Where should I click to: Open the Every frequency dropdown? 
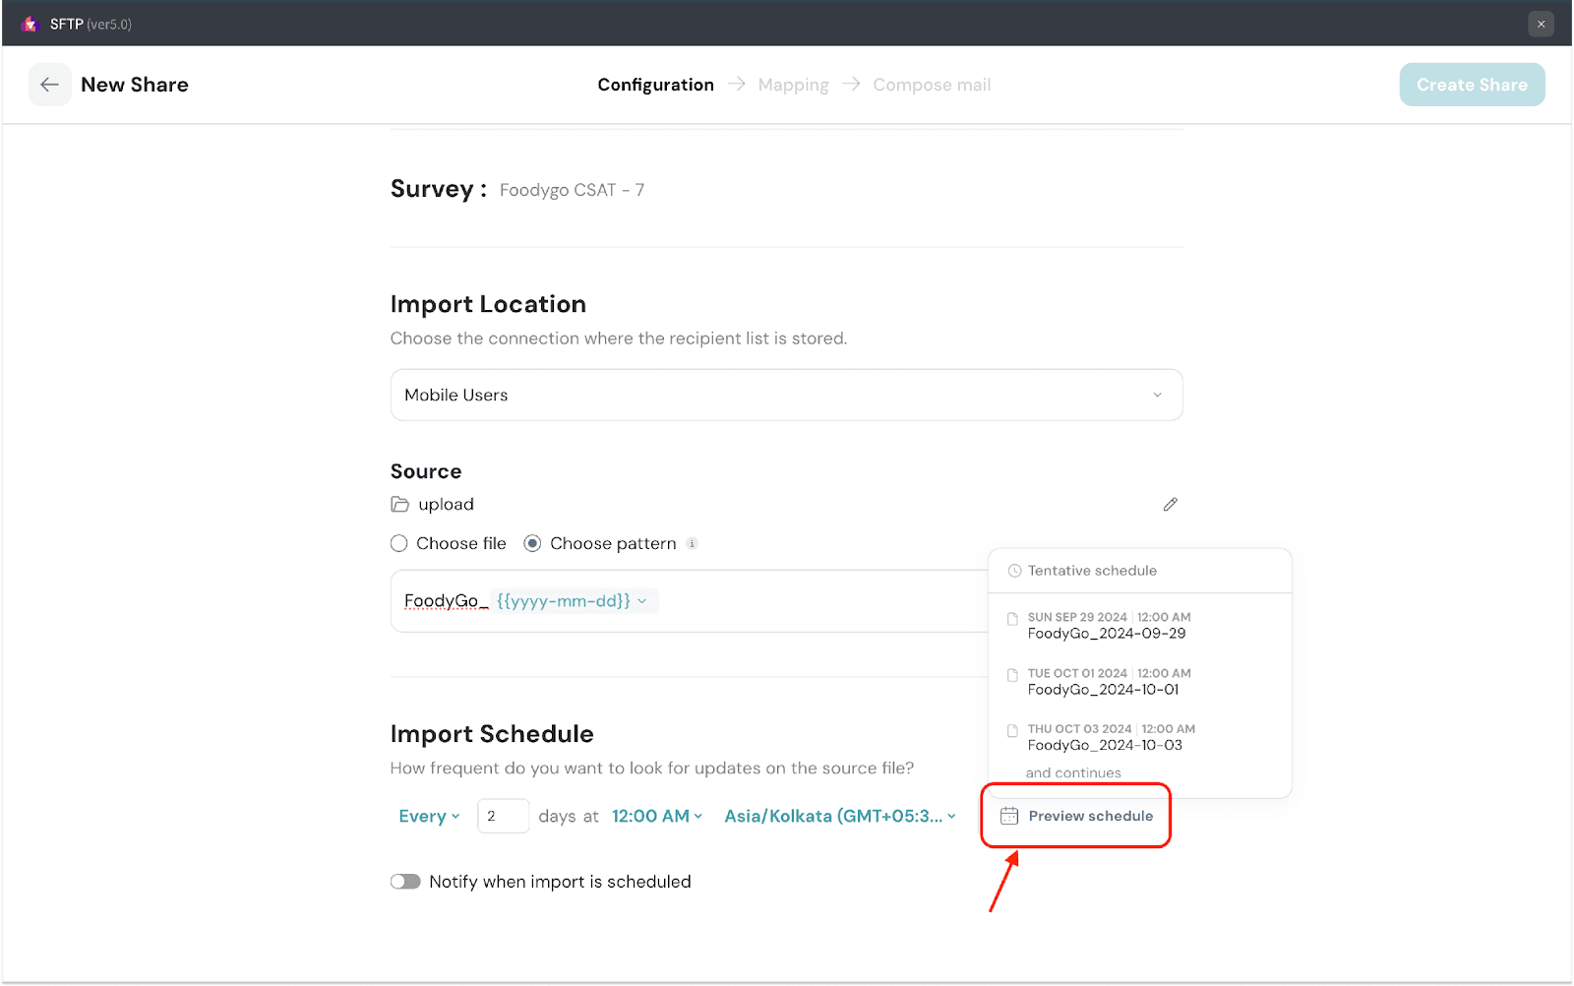point(429,817)
